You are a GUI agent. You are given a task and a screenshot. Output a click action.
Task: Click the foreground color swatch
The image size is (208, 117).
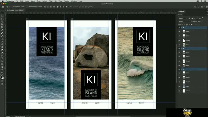click(x=1, y=77)
